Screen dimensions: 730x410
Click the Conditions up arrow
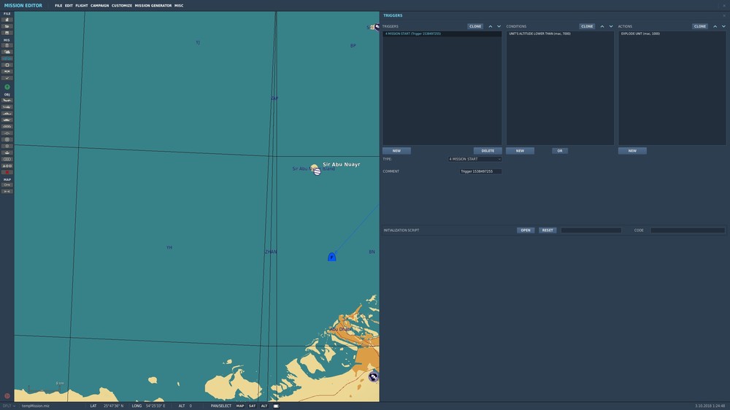click(602, 26)
